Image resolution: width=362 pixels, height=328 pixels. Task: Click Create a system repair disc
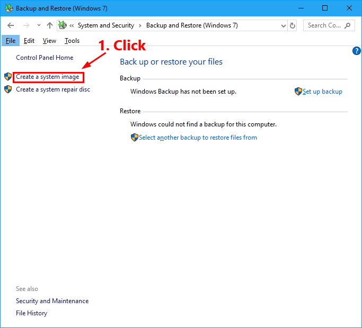pos(53,89)
